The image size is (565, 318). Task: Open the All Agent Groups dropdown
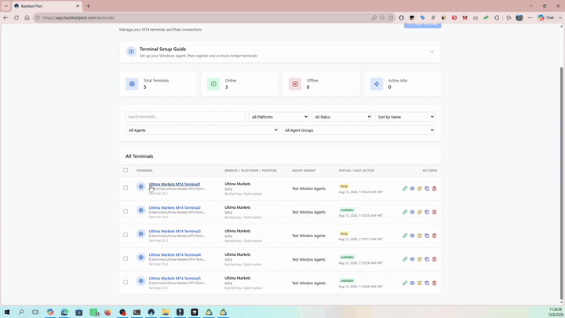(358, 130)
